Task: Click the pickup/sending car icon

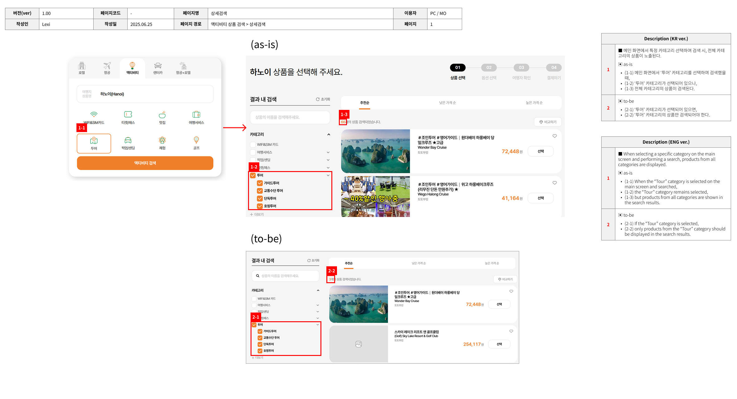Action: pos(128,140)
